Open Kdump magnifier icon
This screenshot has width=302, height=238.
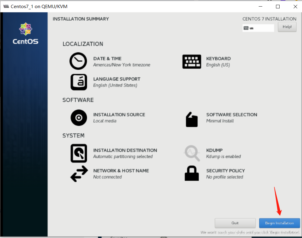[x=192, y=153]
